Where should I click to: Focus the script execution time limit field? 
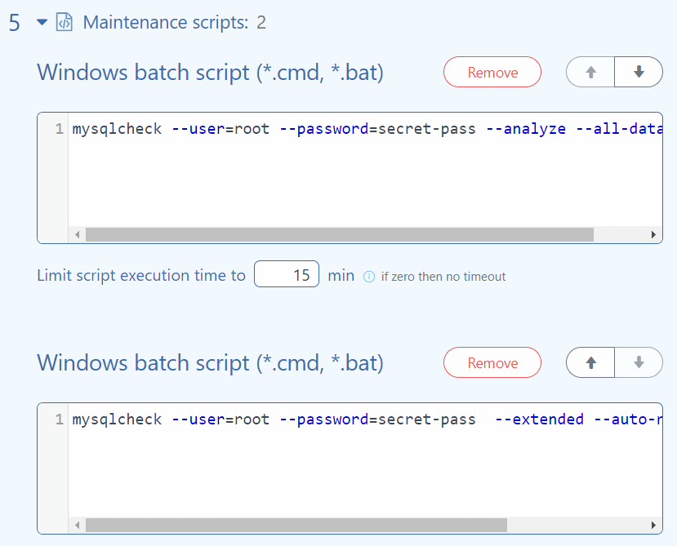286,275
